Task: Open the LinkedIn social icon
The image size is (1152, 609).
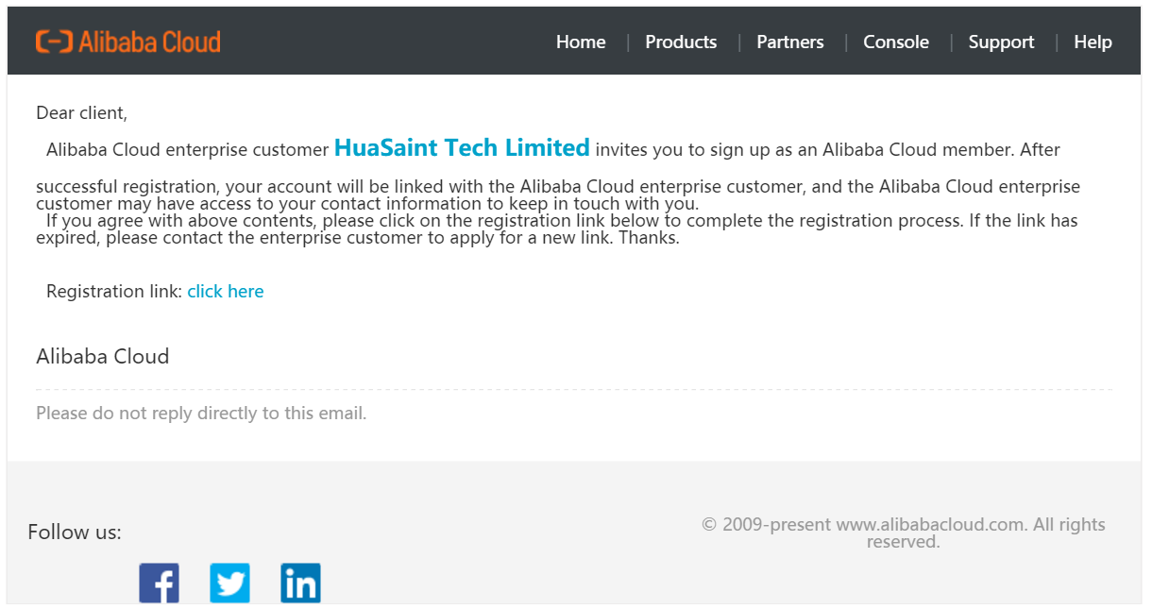Action: pyautogui.click(x=300, y=583)
